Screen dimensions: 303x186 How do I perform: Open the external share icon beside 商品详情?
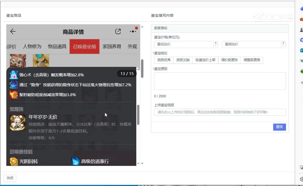point(118,31)
